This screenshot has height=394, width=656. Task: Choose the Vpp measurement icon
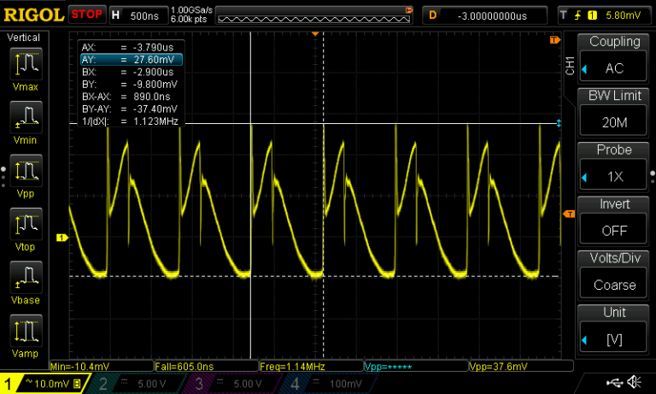point(25,172)
